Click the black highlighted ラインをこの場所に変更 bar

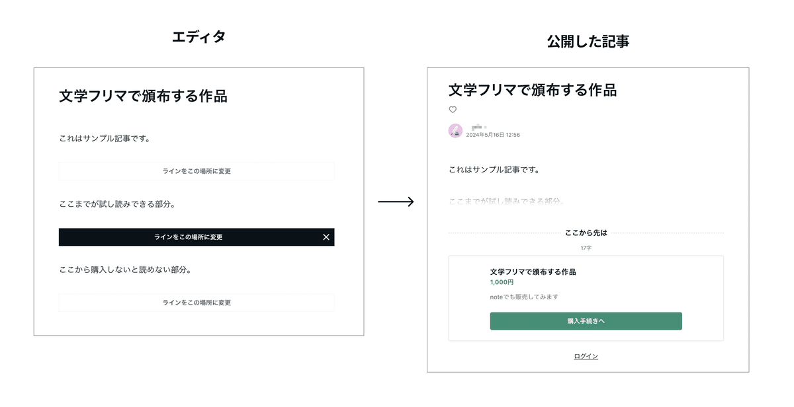pos(189,237)
